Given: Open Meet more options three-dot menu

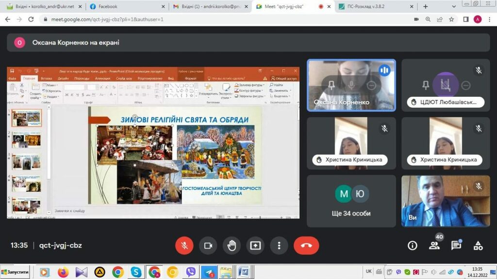Looking at the screenshot, I should (279, 246).
